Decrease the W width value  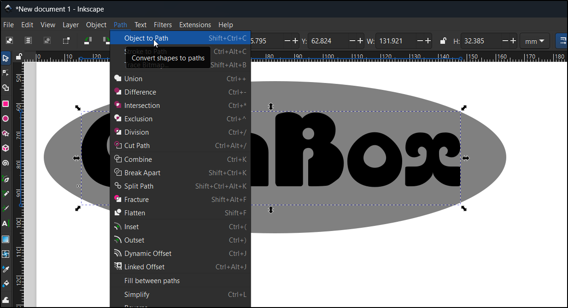coord(420,41)
